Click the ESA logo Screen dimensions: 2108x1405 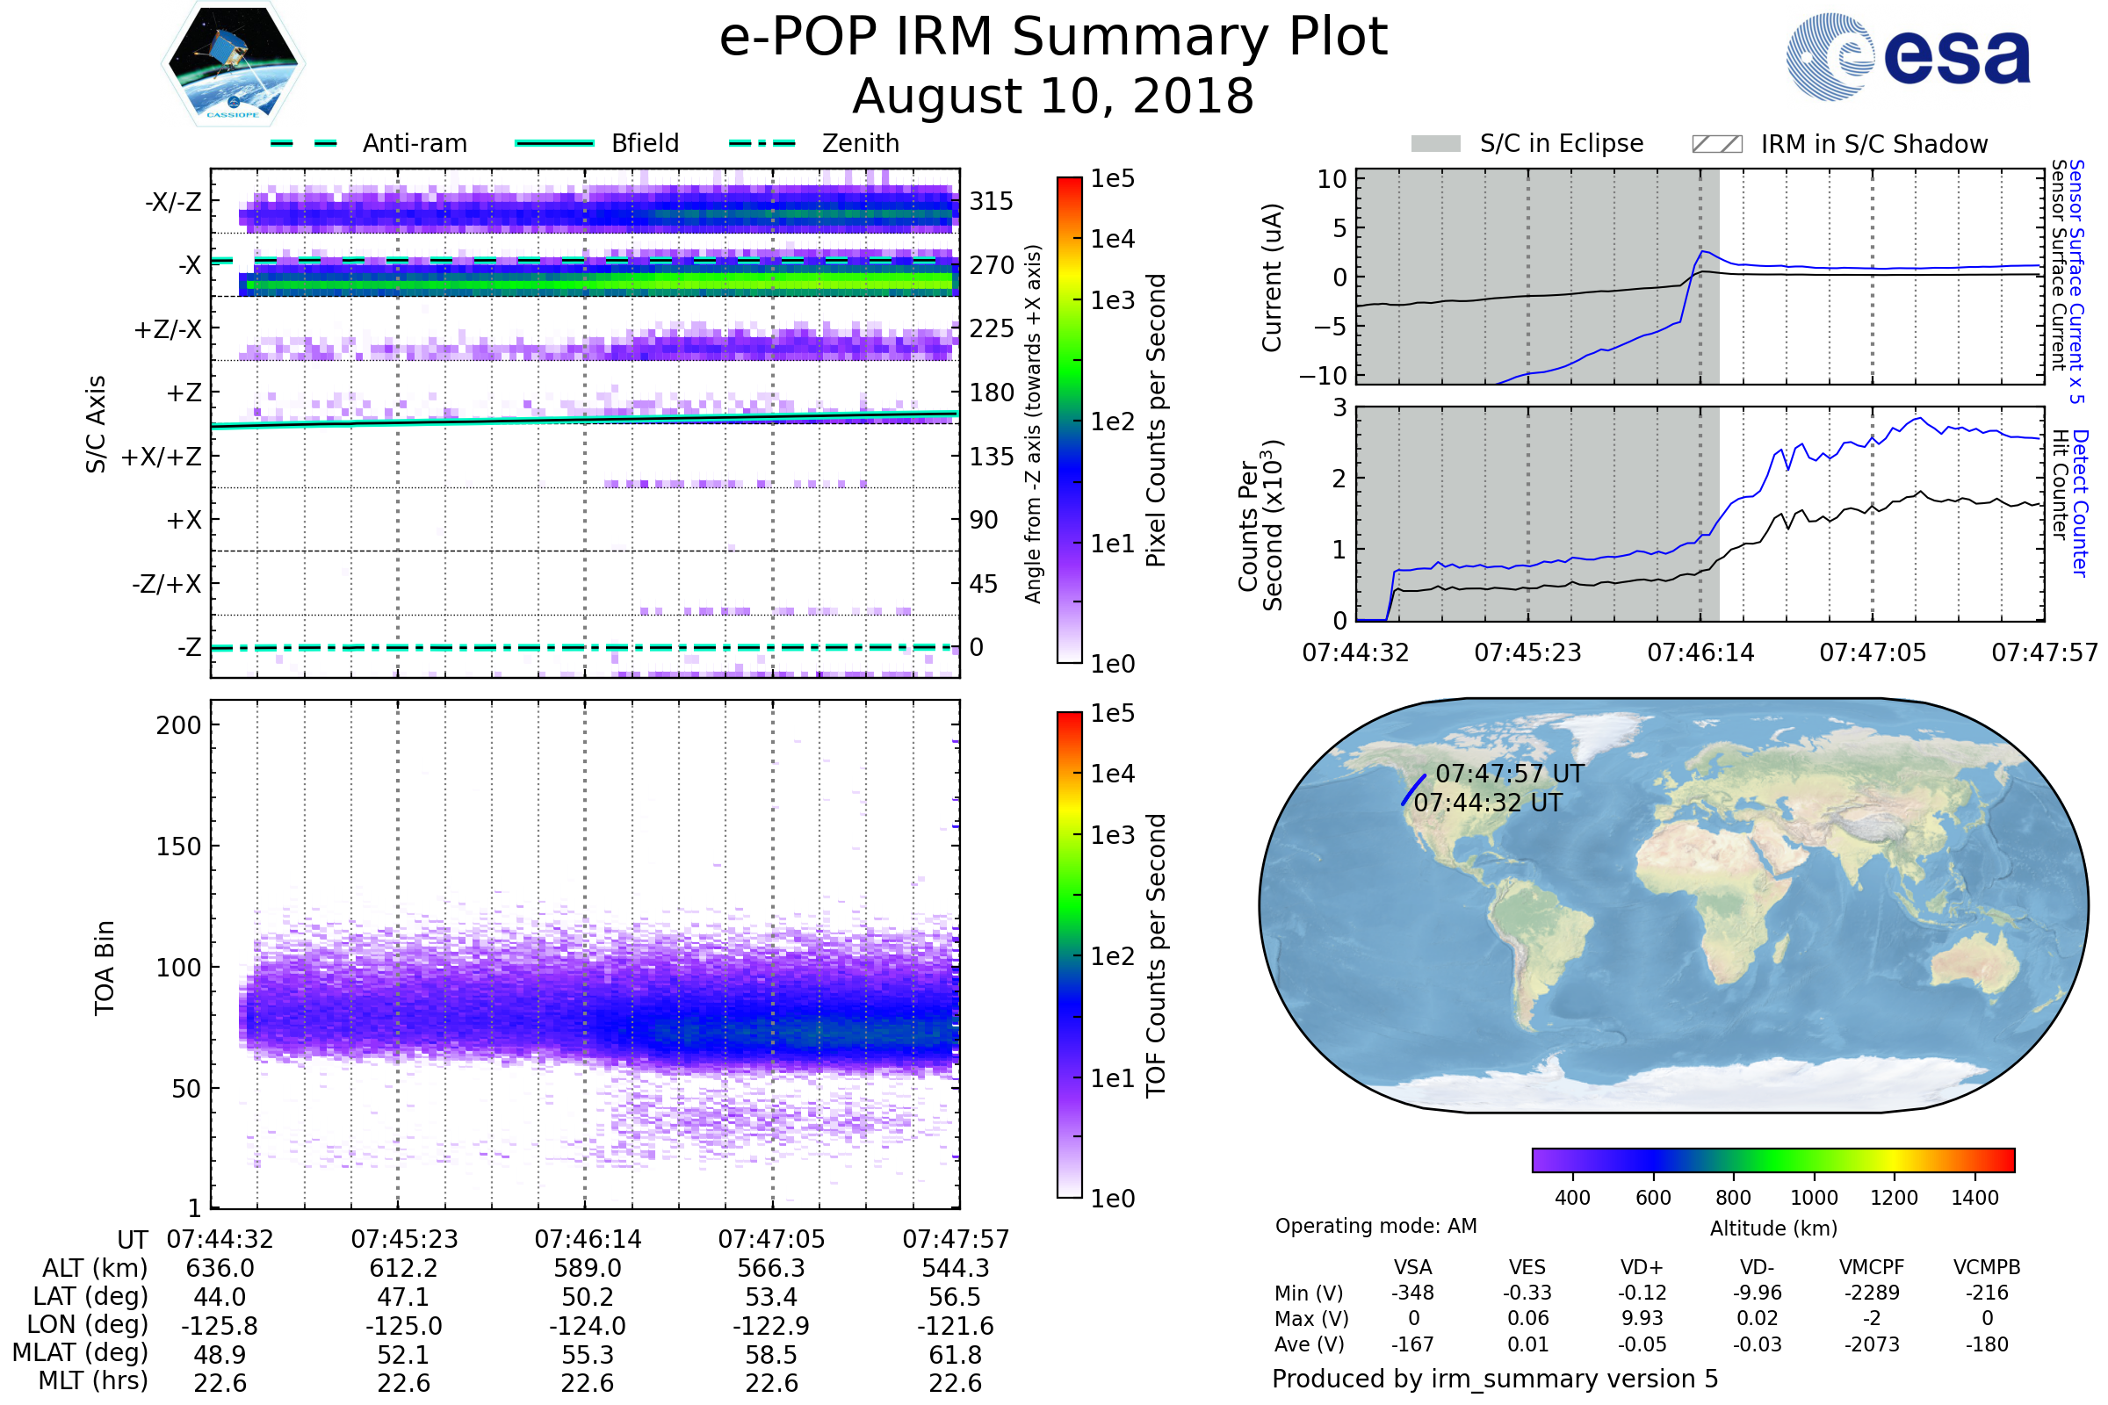(1908, 55)
